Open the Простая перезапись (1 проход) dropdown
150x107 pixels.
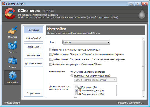(x=95, y=80)
